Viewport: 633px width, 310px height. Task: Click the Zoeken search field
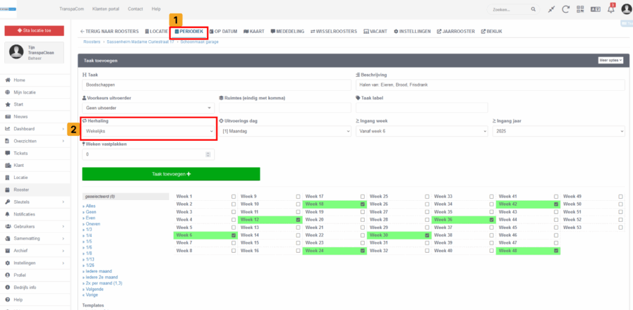(x=509, y=9)
